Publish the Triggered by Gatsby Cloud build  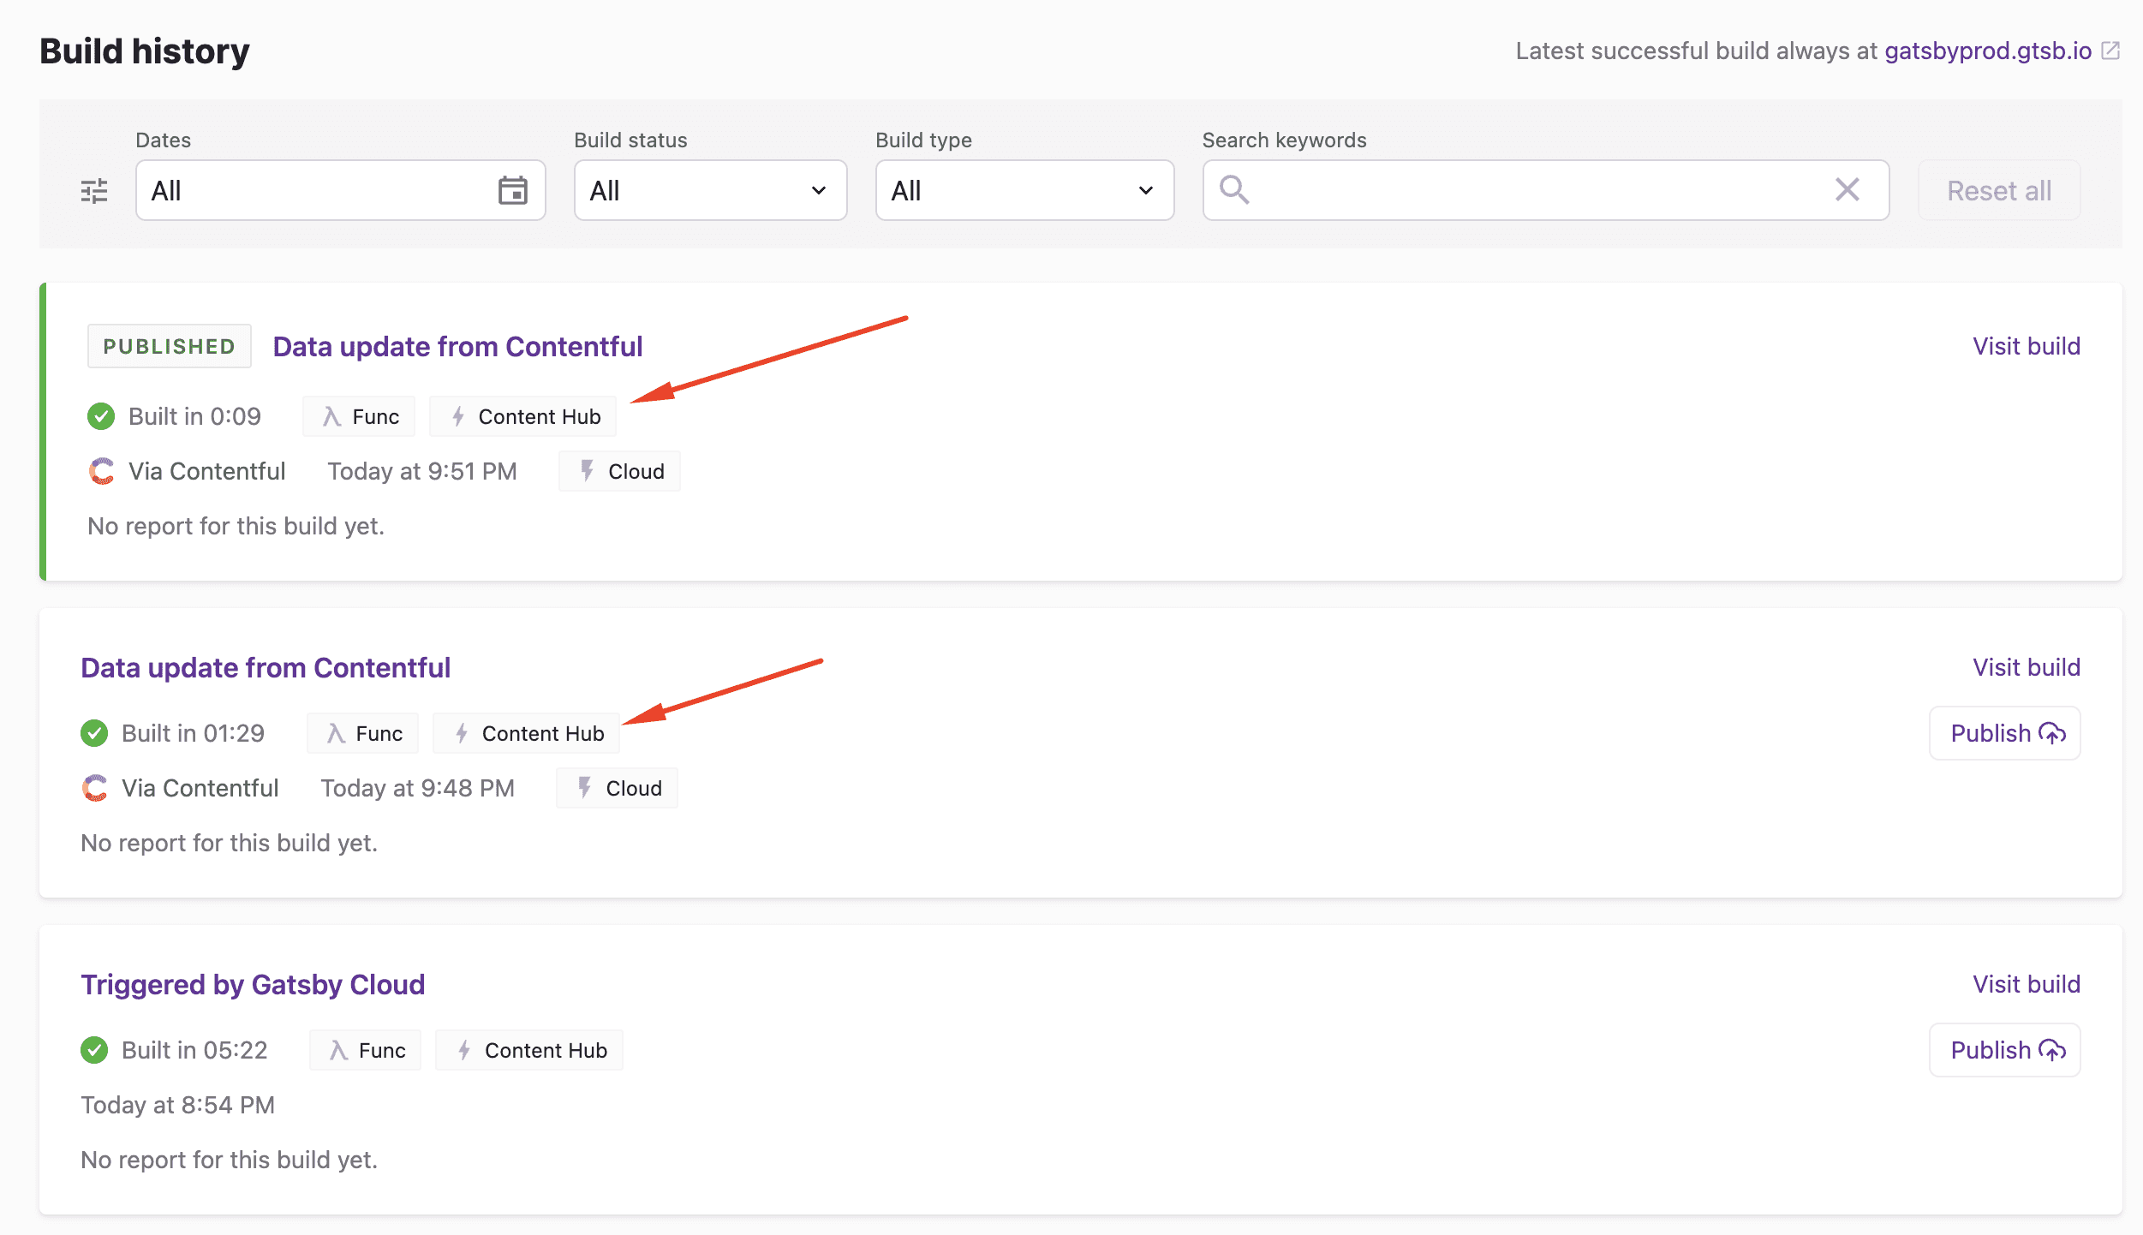point(2004,1050)
